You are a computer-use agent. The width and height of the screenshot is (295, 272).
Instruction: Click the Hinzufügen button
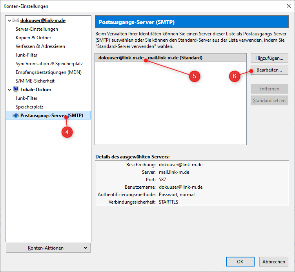click(x=269, y=58)
